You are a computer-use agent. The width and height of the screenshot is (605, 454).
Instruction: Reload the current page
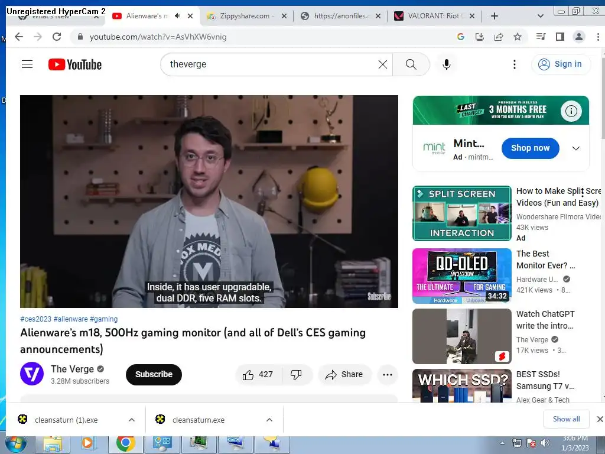[x=57, y=37]
